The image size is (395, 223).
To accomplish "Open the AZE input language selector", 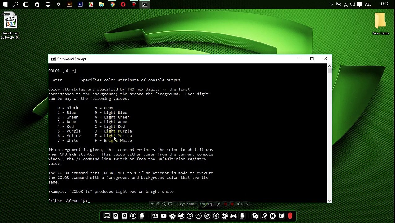I will pos(368,4).
